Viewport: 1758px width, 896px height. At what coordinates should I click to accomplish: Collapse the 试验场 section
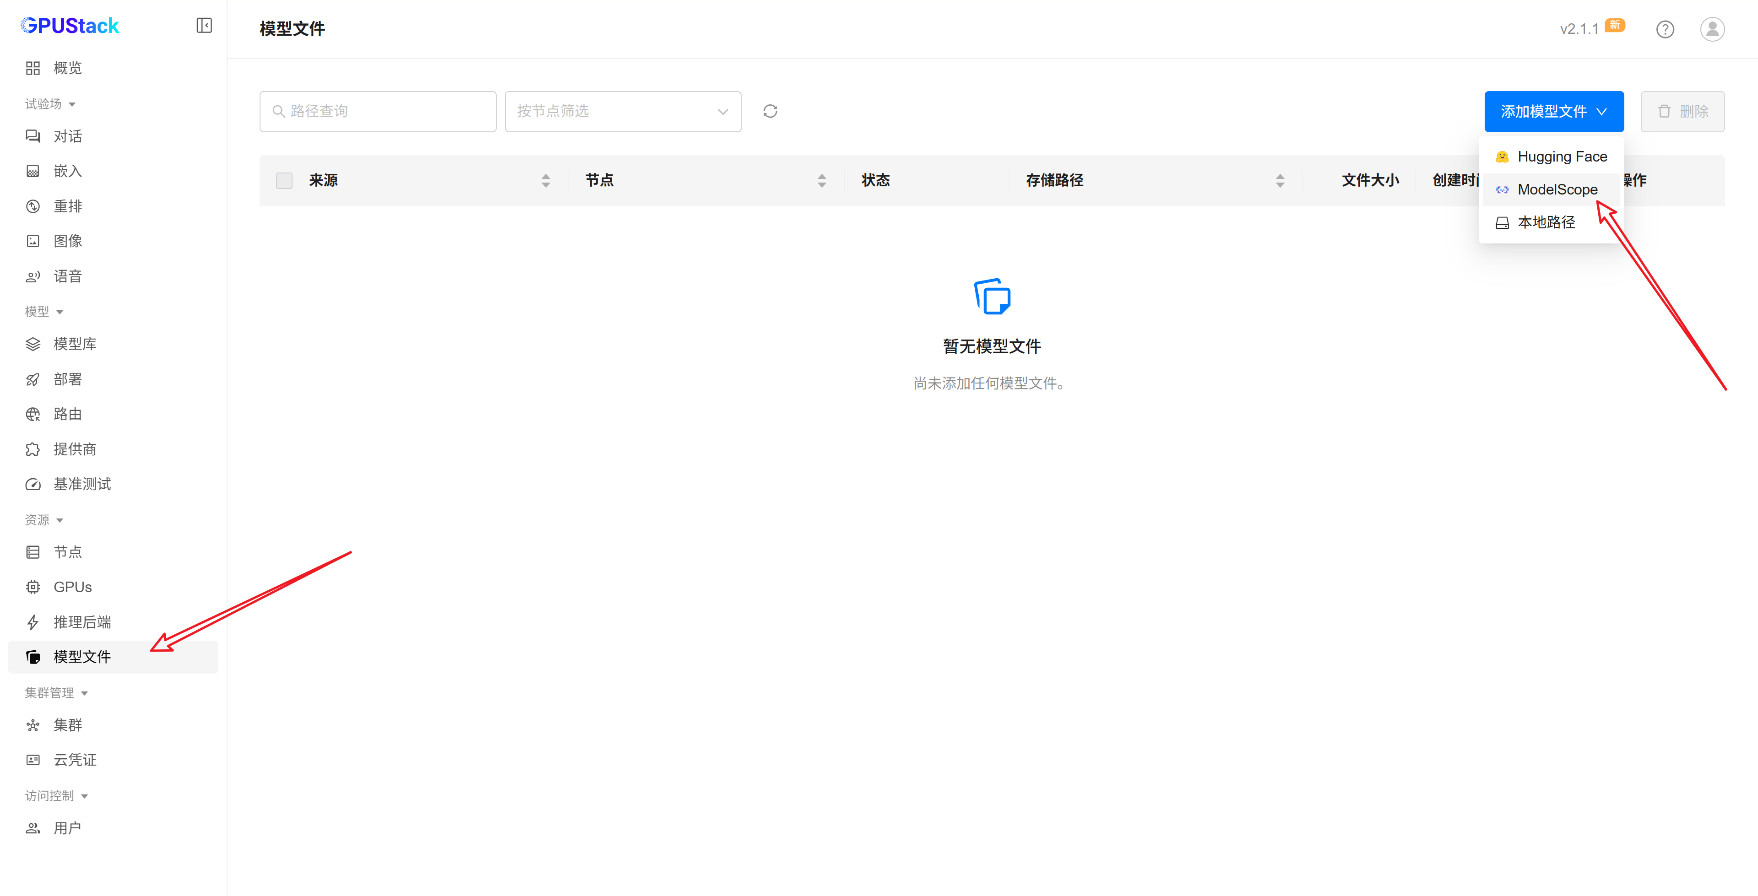(50, 104)
